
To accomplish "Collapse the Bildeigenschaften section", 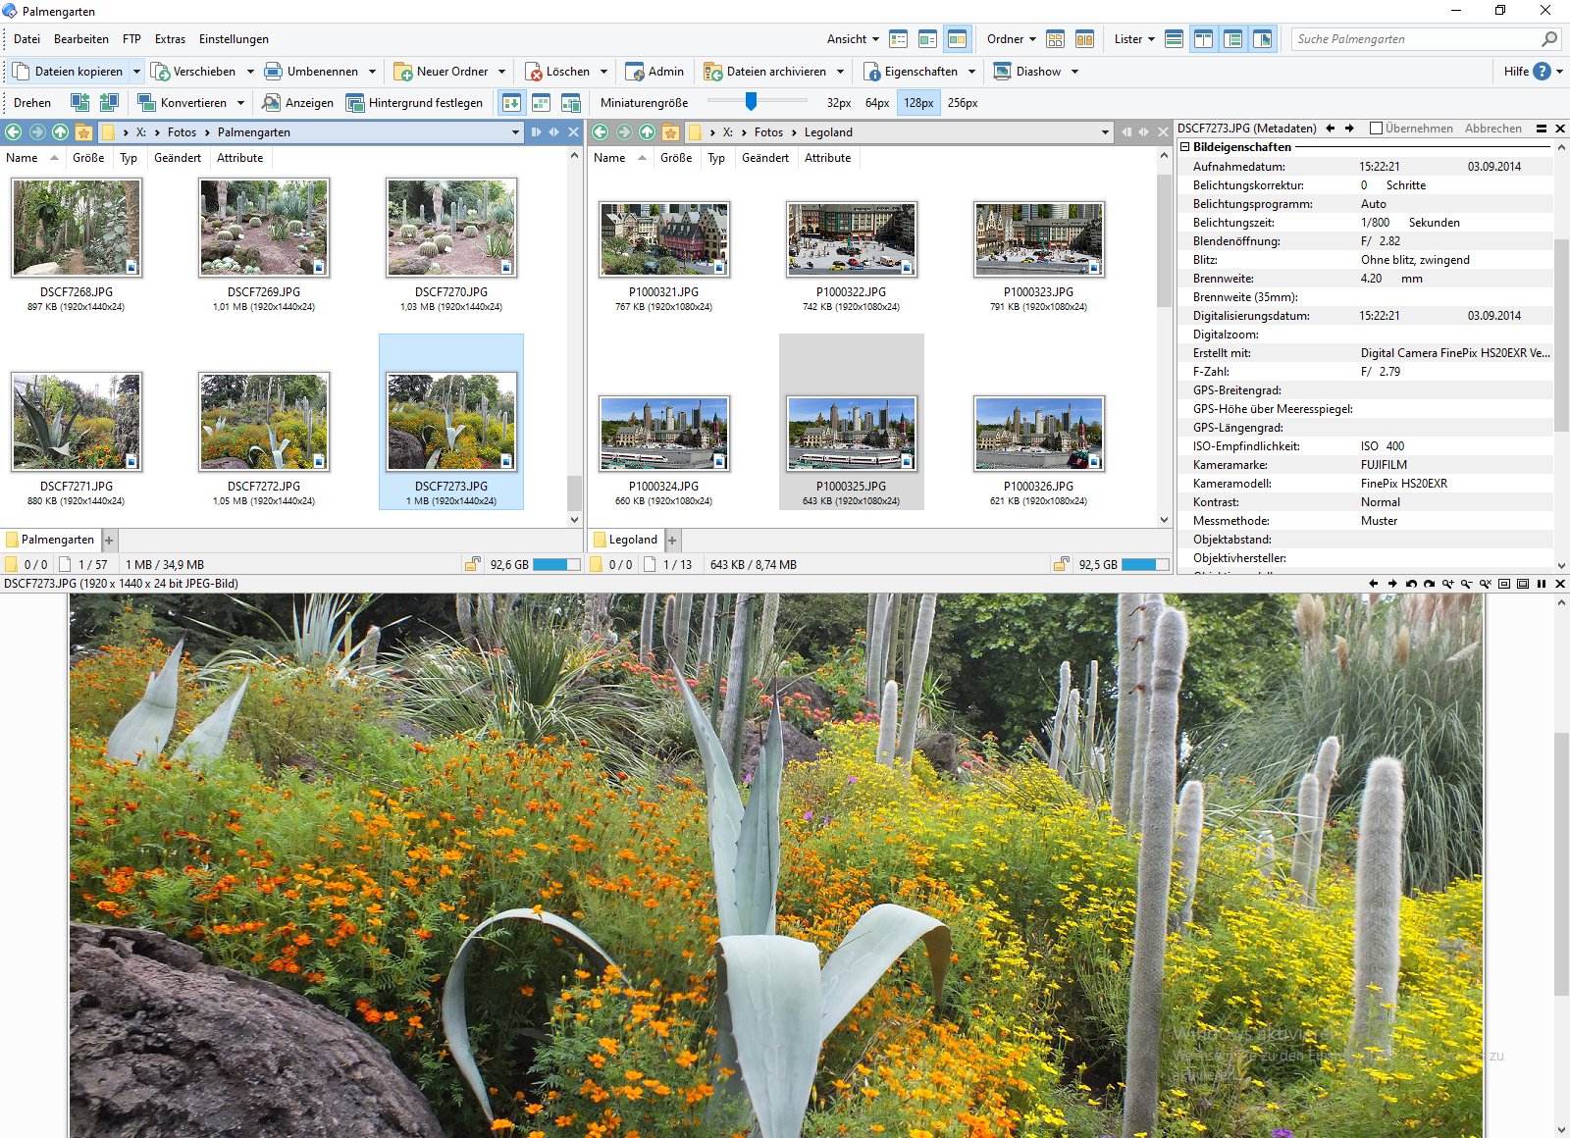I will coord(1184,147).
